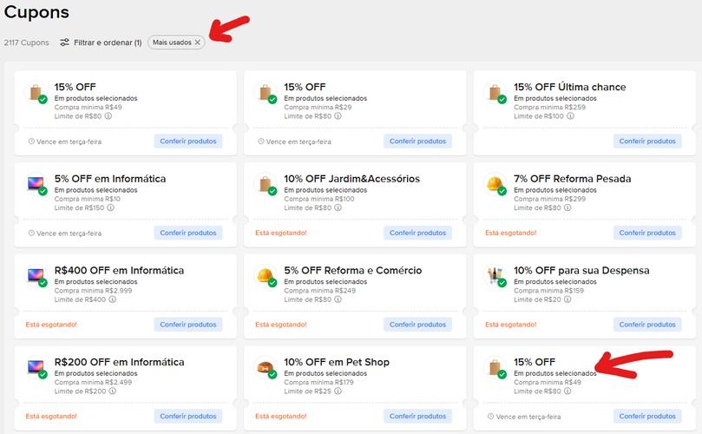The width and height of the screenshot is (702, 434).
Task: Remove the Mais usados filter chip
Action: [198, 43]
